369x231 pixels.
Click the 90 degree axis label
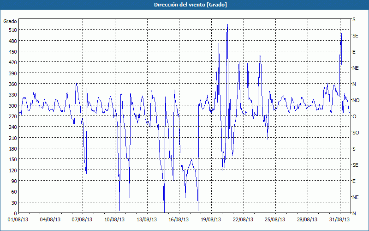[14, 181]
